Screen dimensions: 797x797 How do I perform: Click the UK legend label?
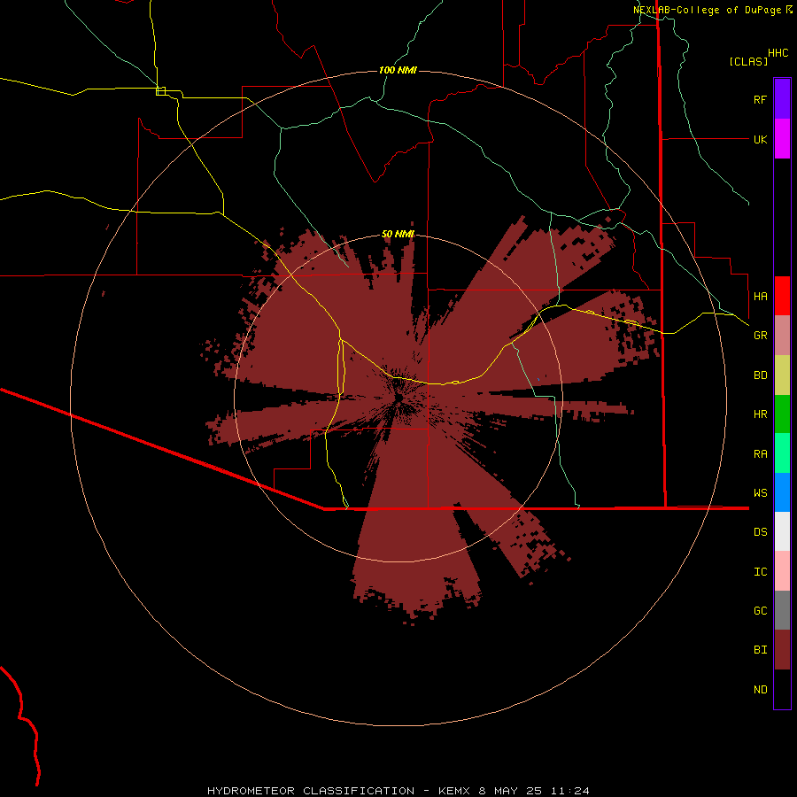(x=760, y=139)
